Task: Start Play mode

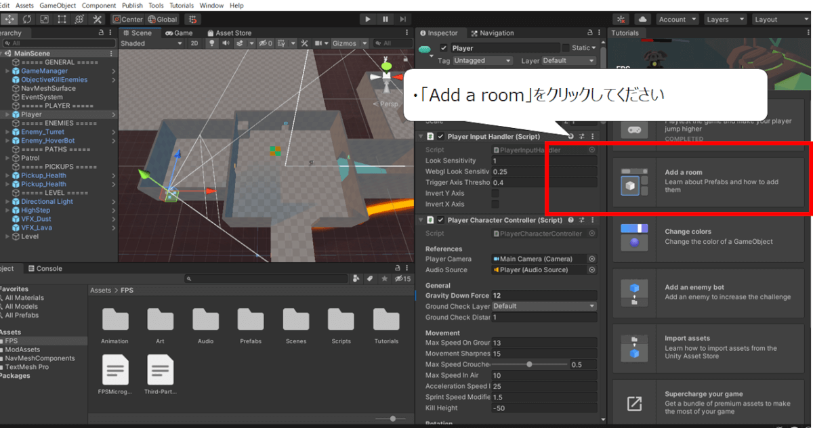Action: (368, 19)
